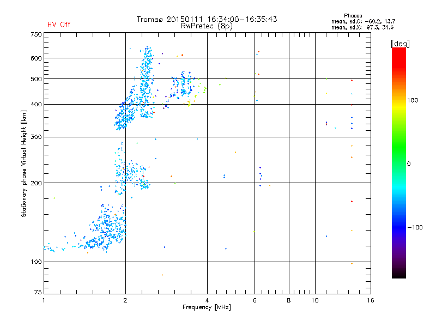
Task: Select the mean, sd,O: -60.2, 13.7 line
Action: click(363, 21)
